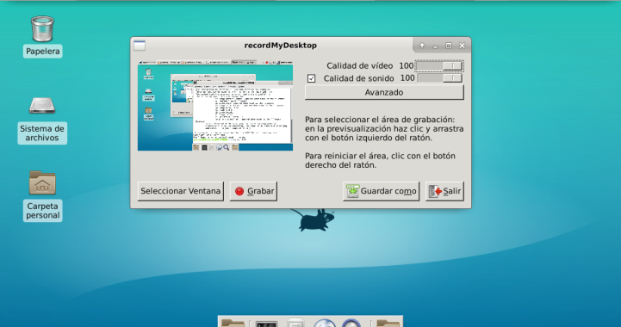Click the exit door icon on Salir
The width and height of the screenshot is (621, 327).
[435, 191]
